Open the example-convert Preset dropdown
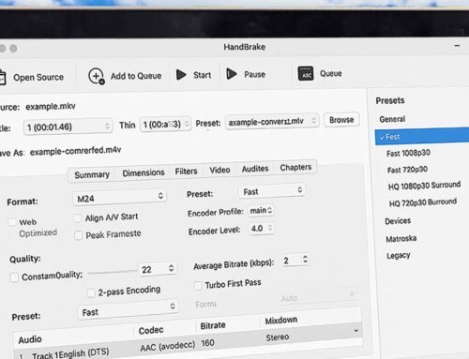The height and width of the screenshot is (359, 469). coord(272,121)
